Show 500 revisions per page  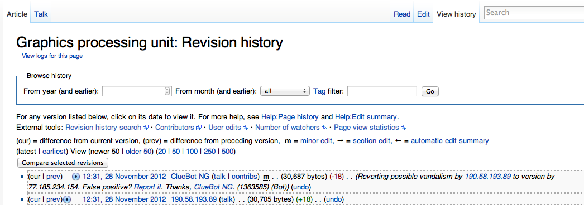pos(228,152)
